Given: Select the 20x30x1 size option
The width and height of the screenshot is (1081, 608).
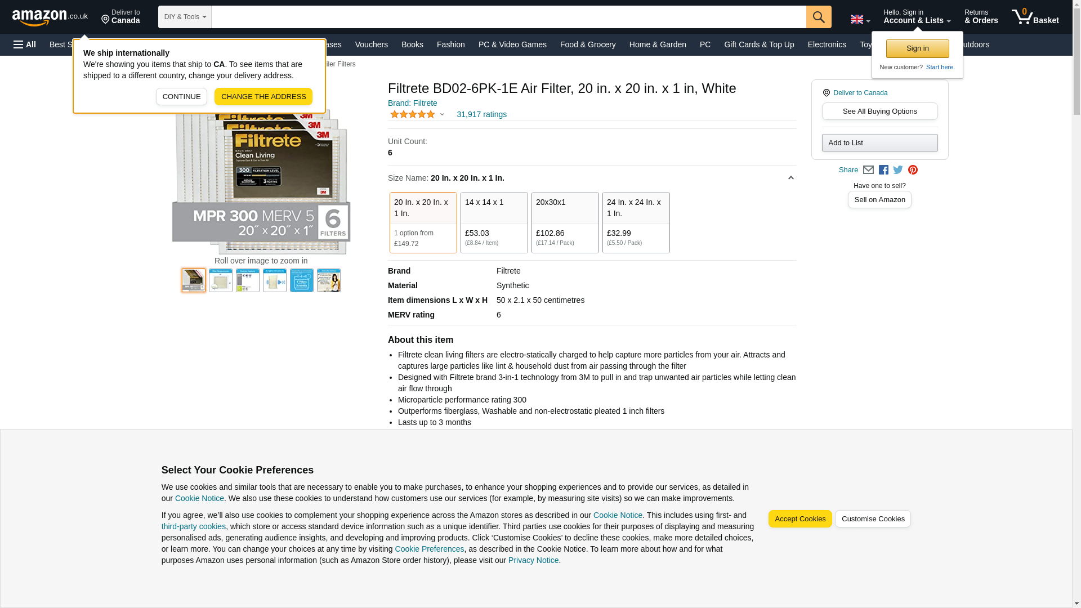Looking at the screenshot, I should coord(565,222).
